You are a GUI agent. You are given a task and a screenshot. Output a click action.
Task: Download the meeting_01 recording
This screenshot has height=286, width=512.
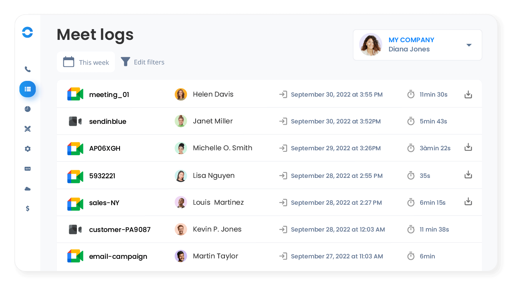pyautogui.click(x=468, y=94)
